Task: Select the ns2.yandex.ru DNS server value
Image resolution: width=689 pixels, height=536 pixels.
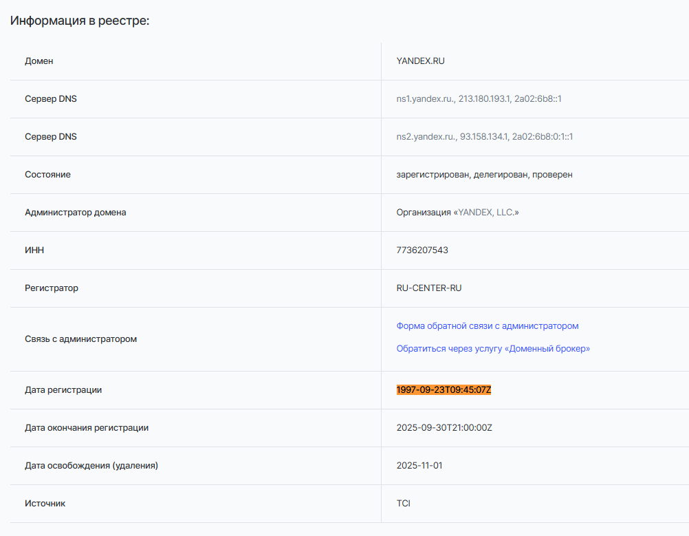Action: (485, 137)
